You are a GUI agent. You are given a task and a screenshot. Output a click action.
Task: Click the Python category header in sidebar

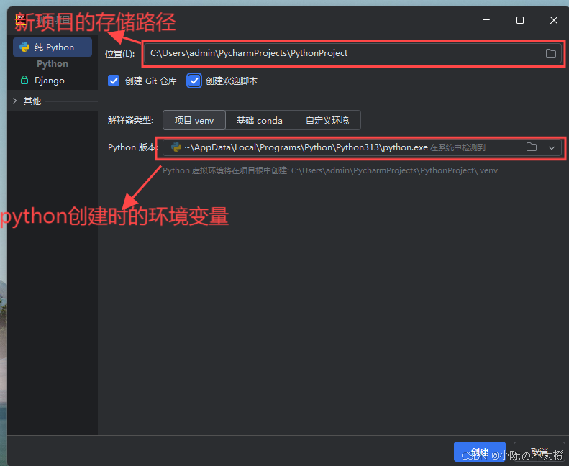click(x=53, y=64)
